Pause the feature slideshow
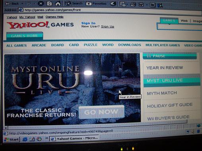Image resolution: width=202 pixels, height=151 pixels. tap(170, 56)
